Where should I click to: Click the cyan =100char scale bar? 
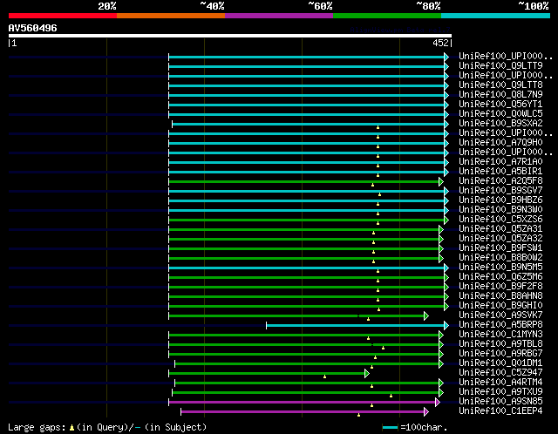pyautogui.click(x=390, y=427)
